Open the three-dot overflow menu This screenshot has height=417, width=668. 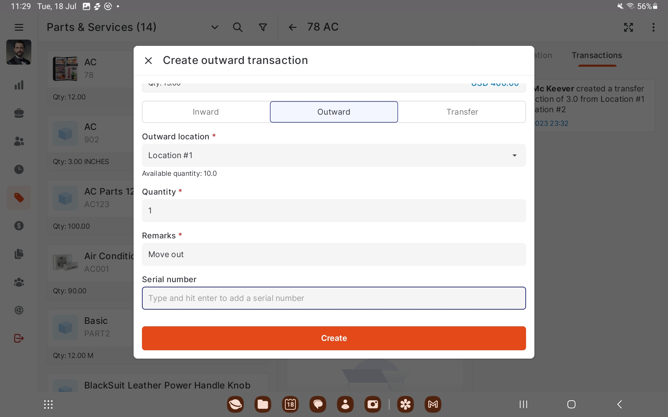point(653,27)
